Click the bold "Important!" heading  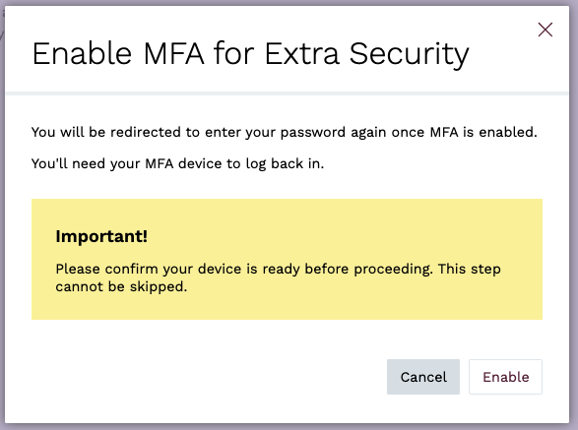click(x=101, y=236)
